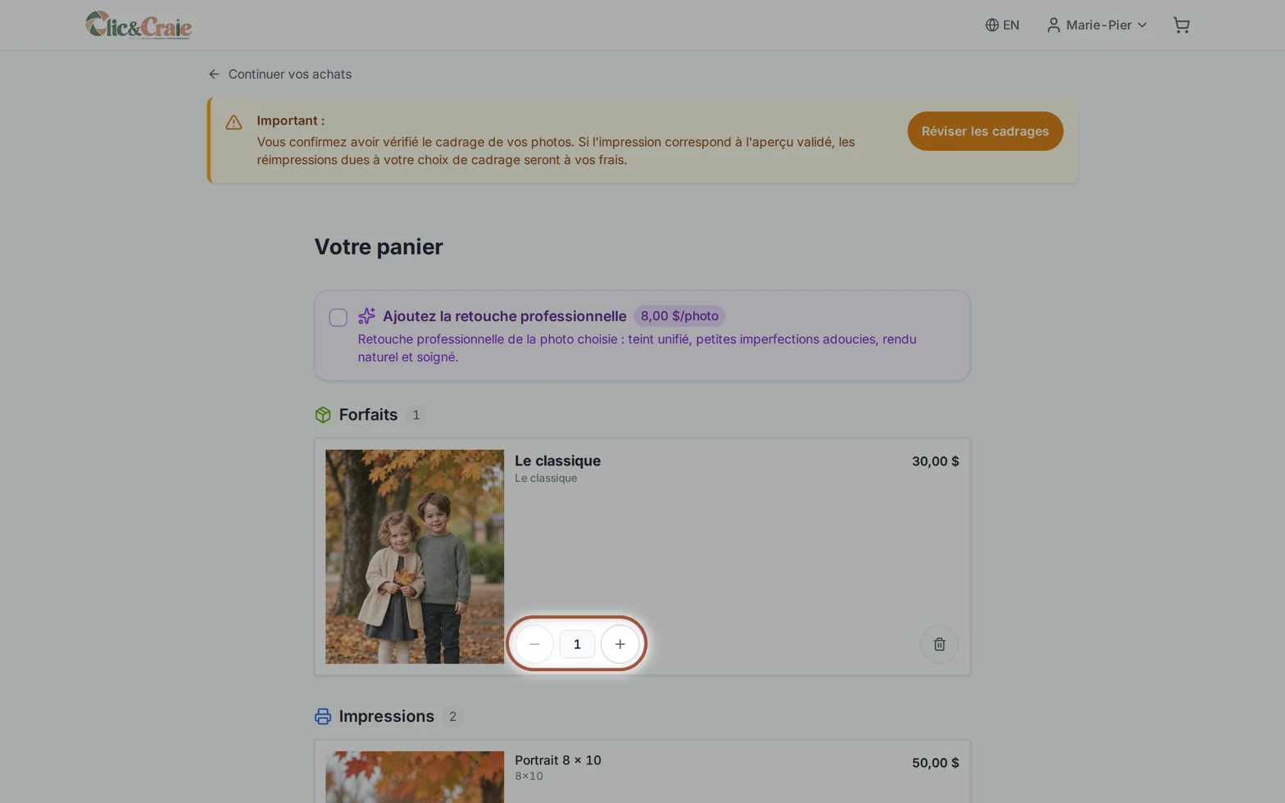Click the Forfaits package box icon

coord(323,415)
